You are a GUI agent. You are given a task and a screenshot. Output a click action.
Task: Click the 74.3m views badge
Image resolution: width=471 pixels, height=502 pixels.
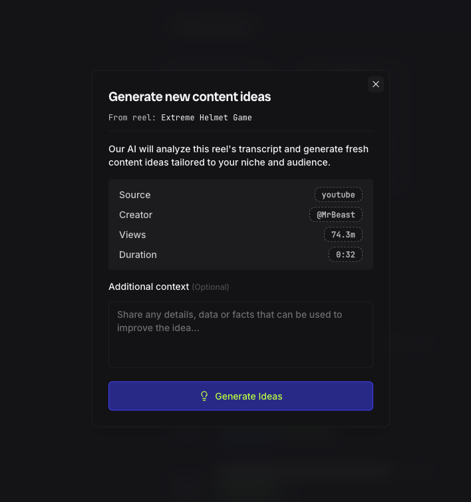tap(343, 235)
